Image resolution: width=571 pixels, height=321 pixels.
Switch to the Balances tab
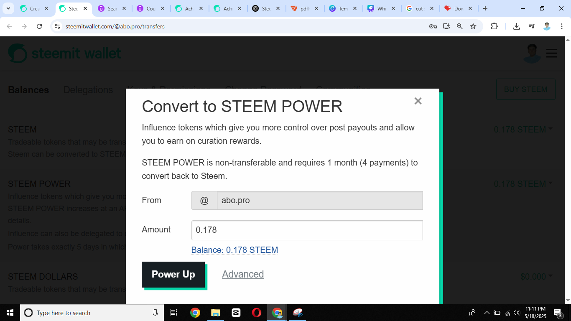coord(28,90)
